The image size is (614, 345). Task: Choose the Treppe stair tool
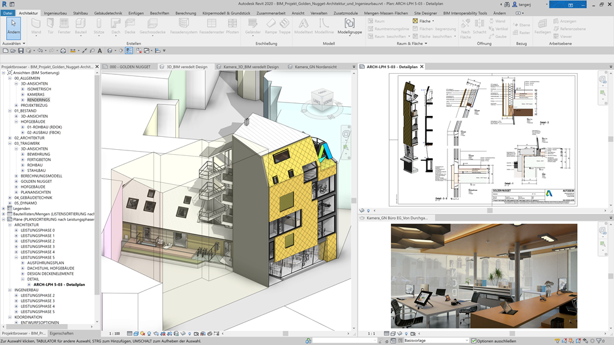[x=285, y=27]
